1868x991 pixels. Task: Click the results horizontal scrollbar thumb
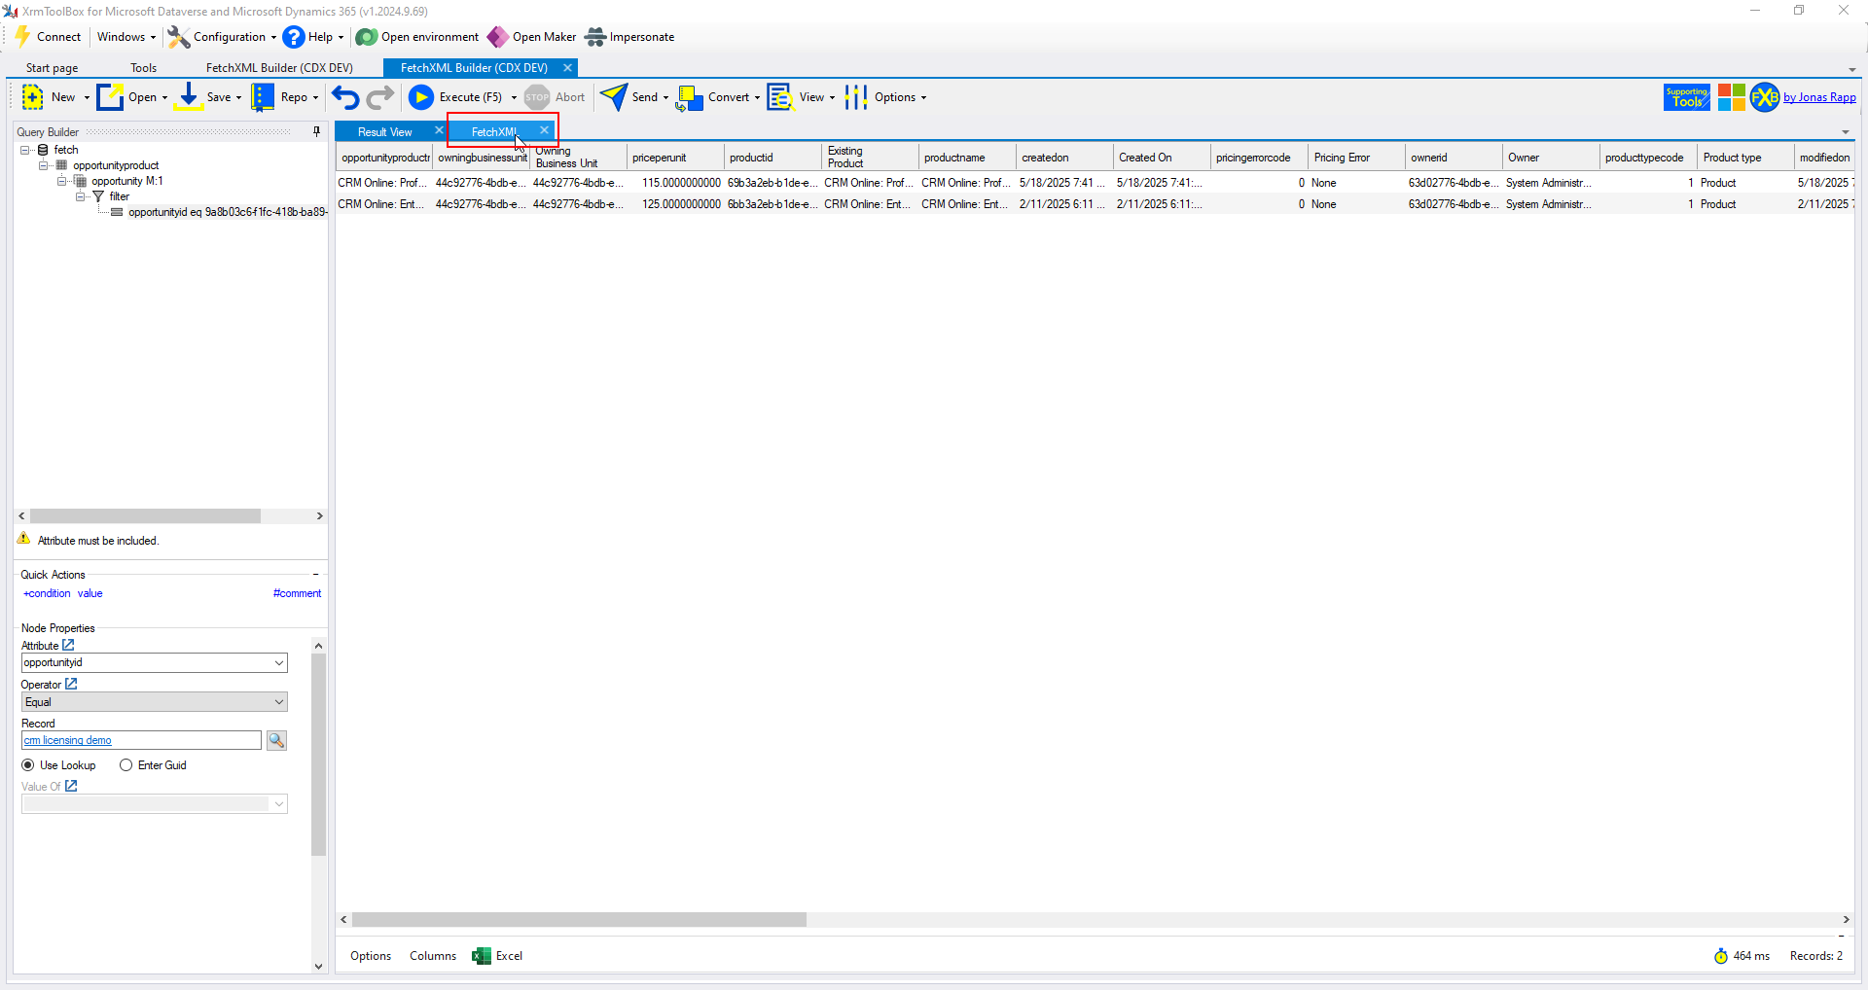click(x=579, y=920)
